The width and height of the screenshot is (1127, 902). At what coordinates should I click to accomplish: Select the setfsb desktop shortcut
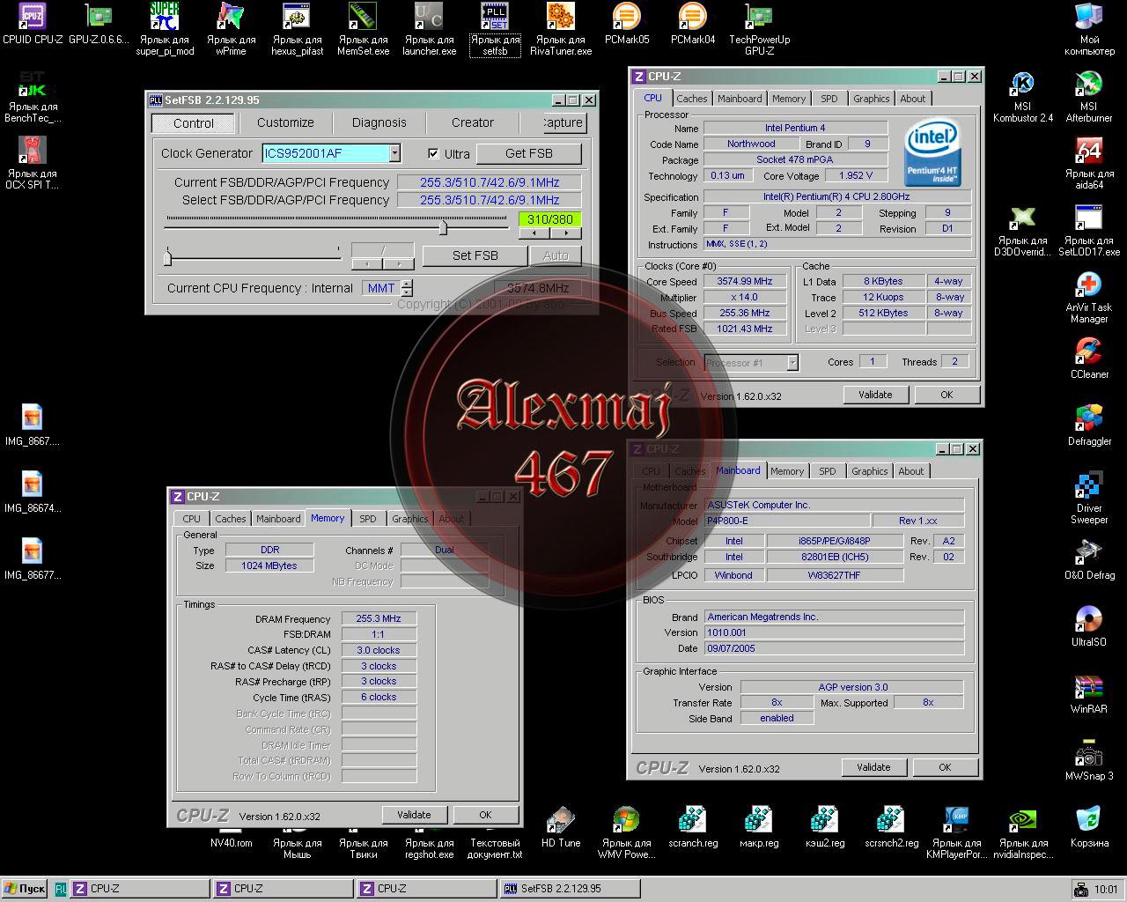[495, 17]
